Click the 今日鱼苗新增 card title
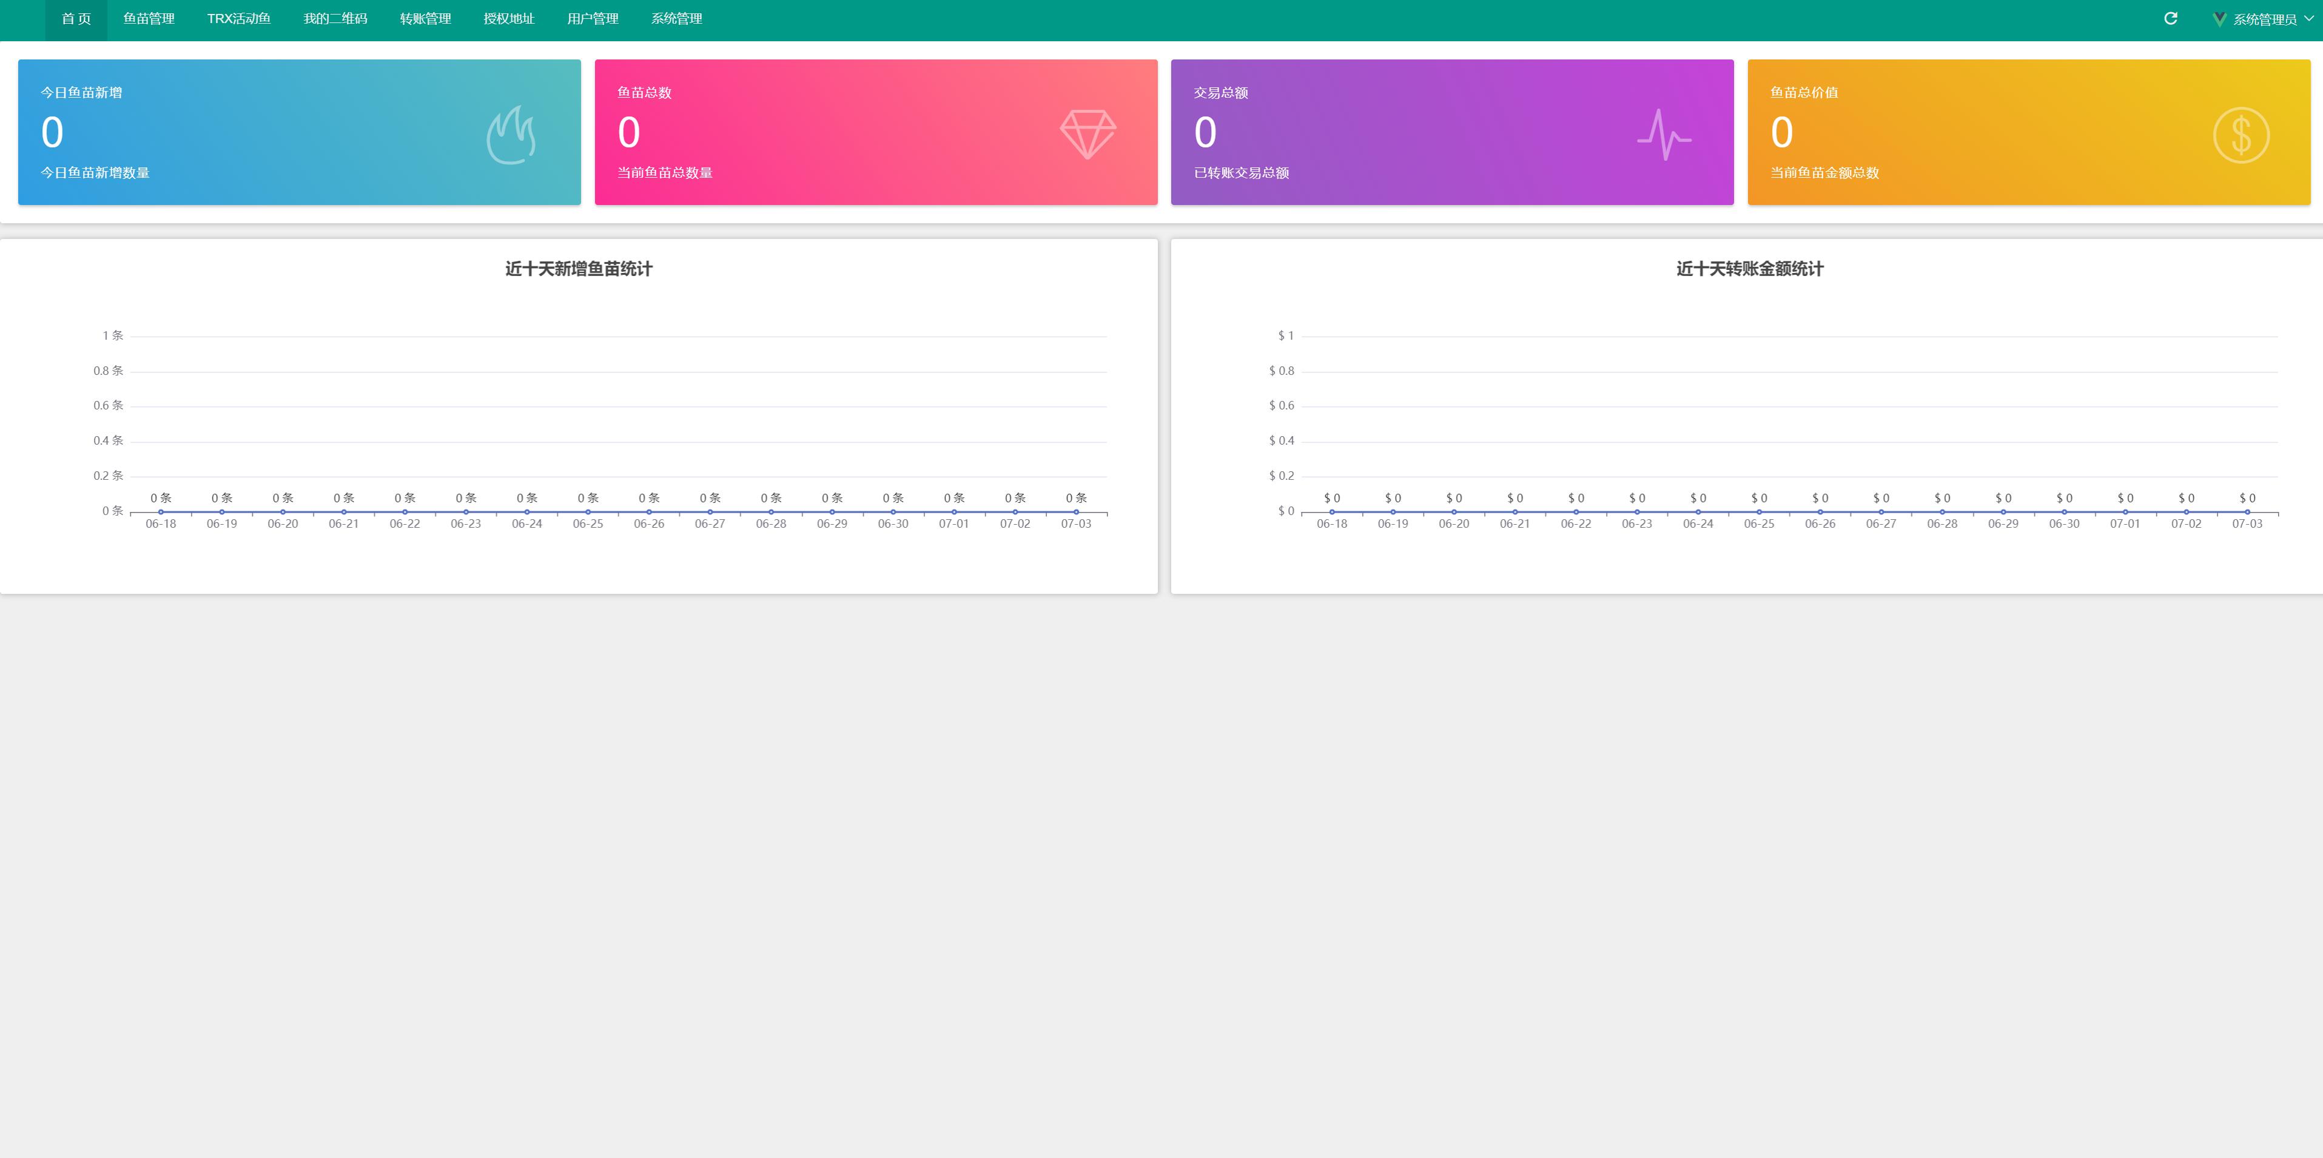The height and width of the screenshot is (1158, 2323). pos(81,93)
